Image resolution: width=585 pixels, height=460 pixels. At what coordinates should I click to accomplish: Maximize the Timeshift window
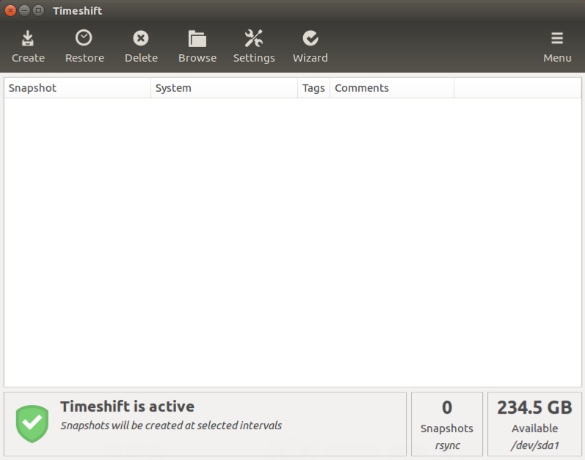(38, 10)
